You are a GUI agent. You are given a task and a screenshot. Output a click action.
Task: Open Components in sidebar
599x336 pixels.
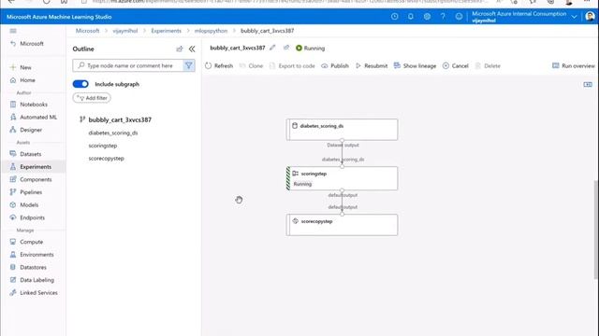[31, 179]
